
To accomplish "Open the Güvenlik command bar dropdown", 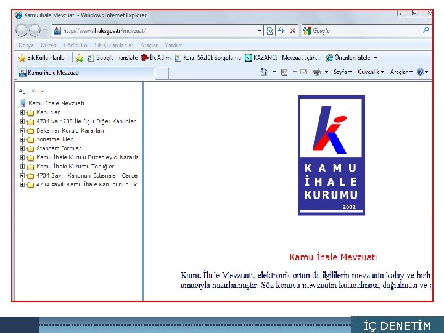I will pyautogui.click(x=371, y=72).
